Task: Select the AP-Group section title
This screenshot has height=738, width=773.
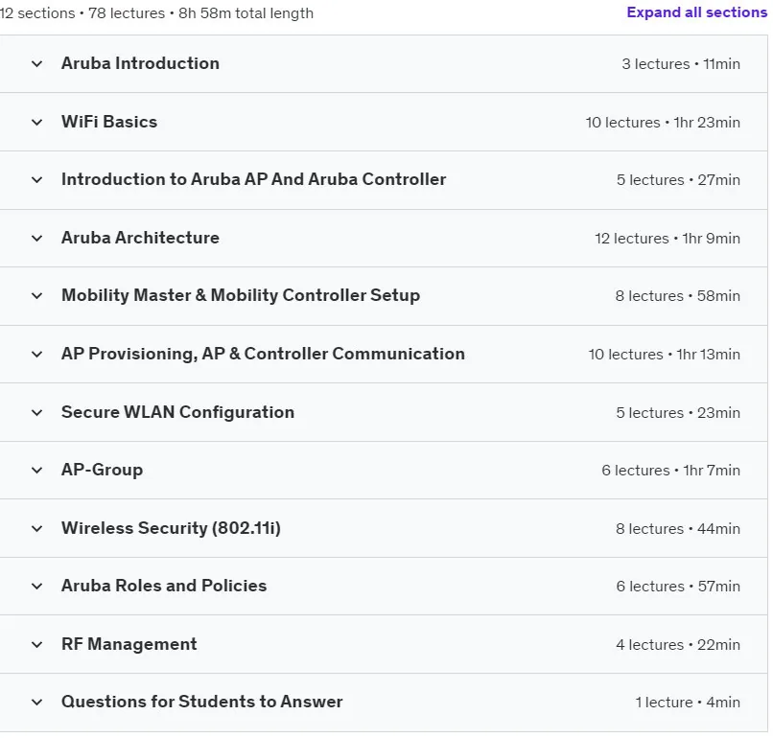Action: 102,470
